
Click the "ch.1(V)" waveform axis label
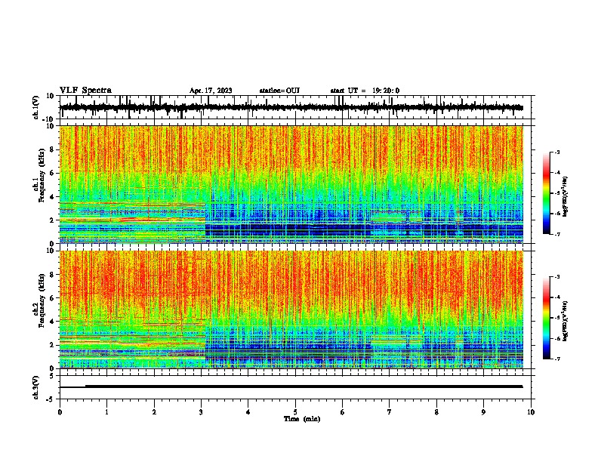(36, 107)
